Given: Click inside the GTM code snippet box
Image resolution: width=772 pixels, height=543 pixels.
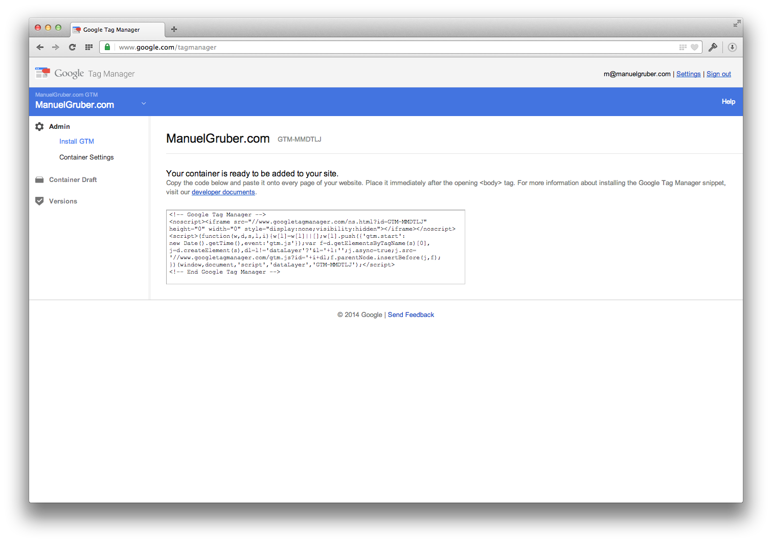Looking at the screenshot, I should pyautogui.click(x=315, y=247).
